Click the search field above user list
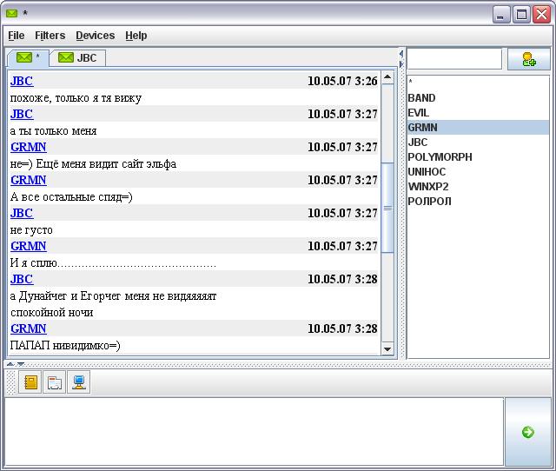 pos(454,59)
